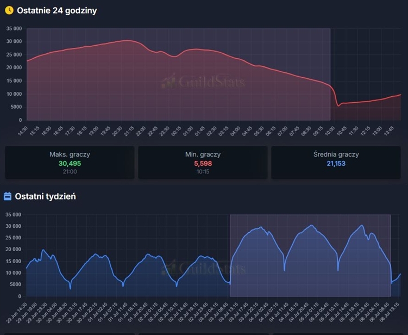Click the blue 21,153 average value
Screen dimensions: 408x335
coord(336,163)
